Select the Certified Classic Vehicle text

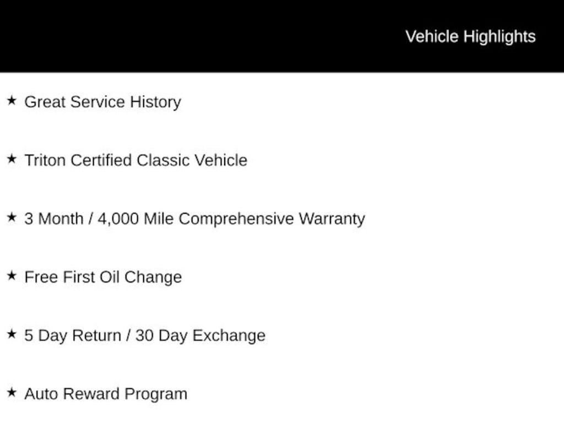[159, 160]
